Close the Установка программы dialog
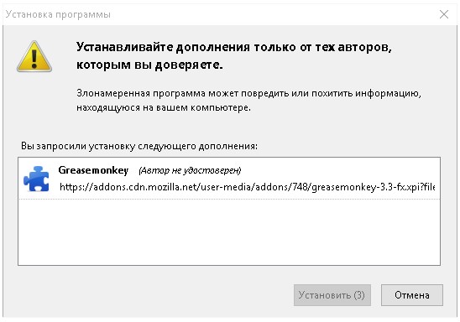 pyautogui.click(x=444, y=14)
